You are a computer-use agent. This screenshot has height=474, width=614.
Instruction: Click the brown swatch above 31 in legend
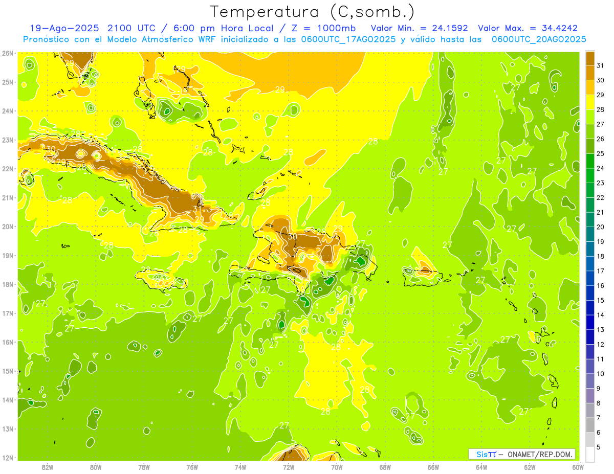point(590,58)
